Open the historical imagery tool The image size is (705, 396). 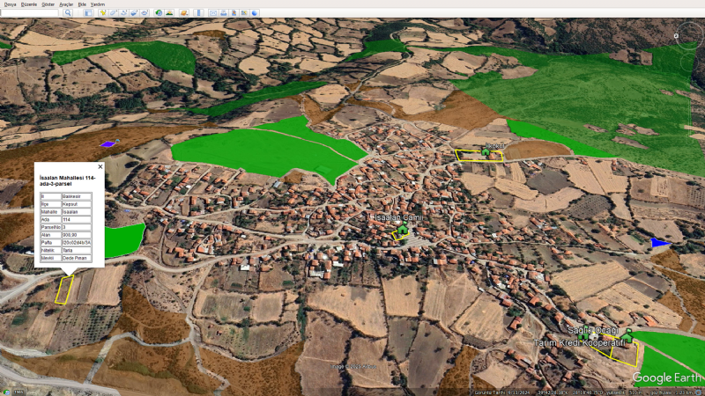coord(159,13)
